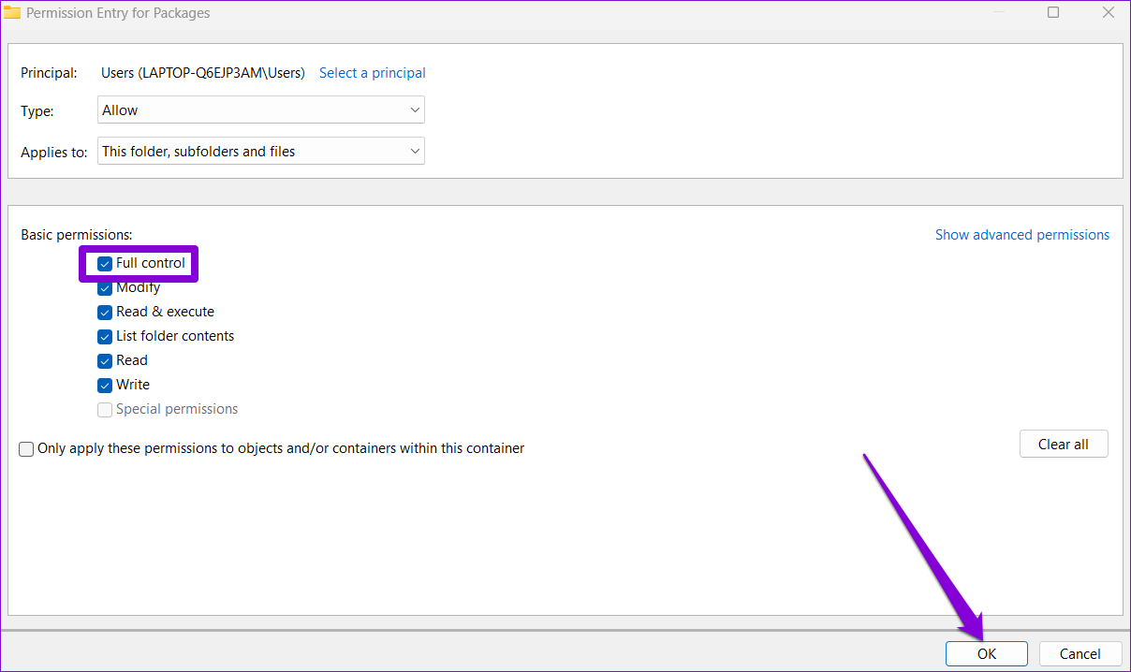The width and height of the screenshot is (1131, 672).
Task: Click the folder icon in title bar
Action: click(12, 13)
